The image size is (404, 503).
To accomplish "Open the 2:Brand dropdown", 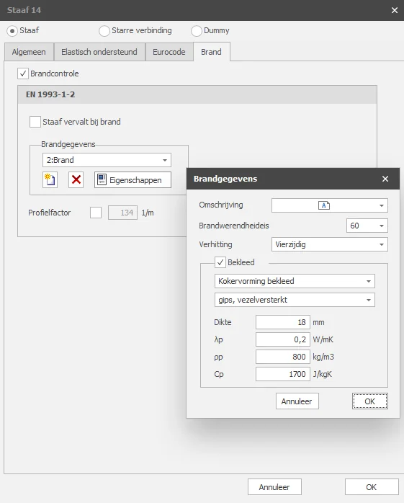I will coord(107,160).
